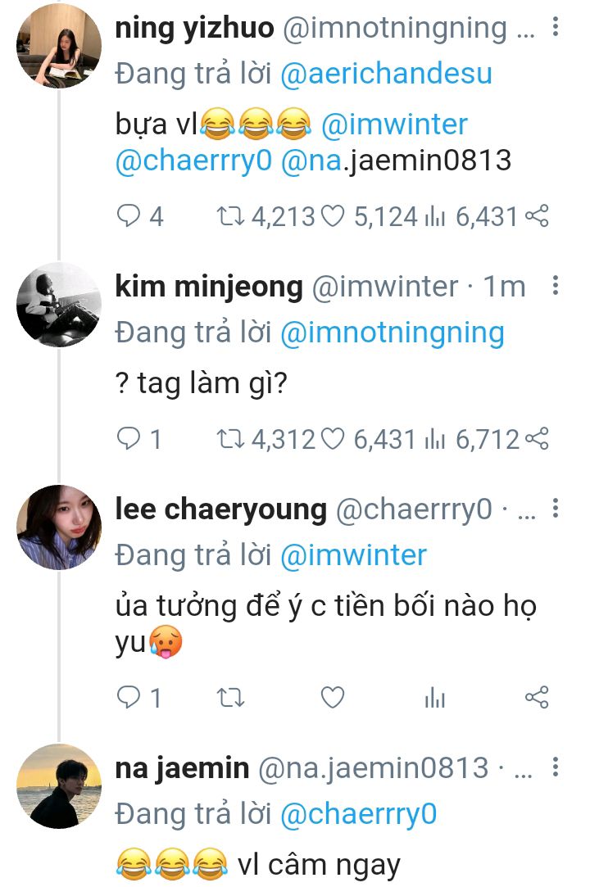This screenshot has height=887, width=590.
Task: Share kim minjeong's tweet
Action: coord(536,440)
